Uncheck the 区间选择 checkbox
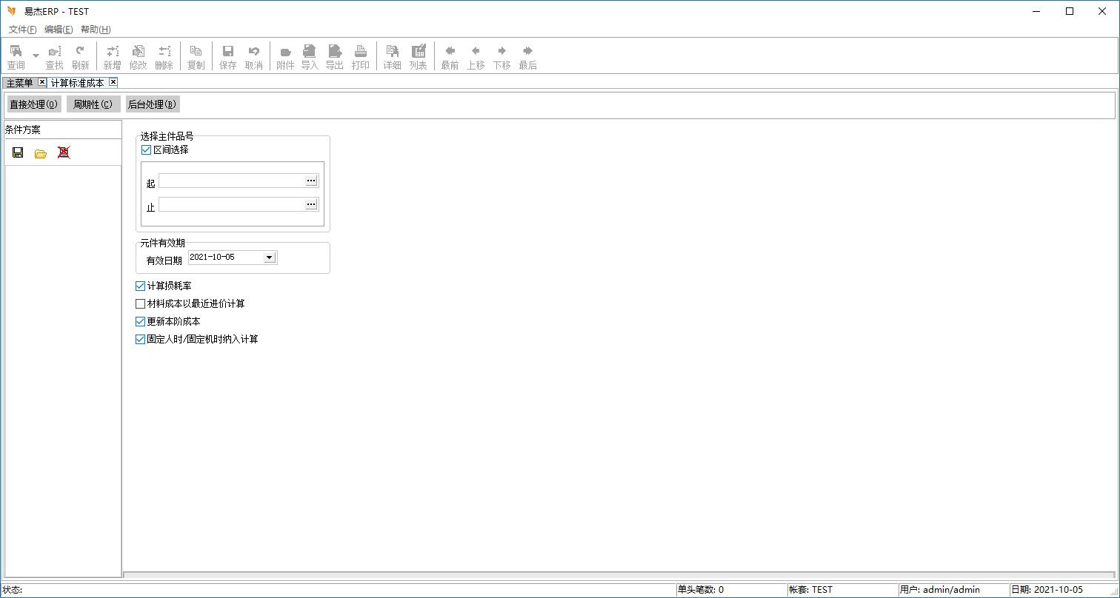The image size is (1120, 598). click(146, 149)
